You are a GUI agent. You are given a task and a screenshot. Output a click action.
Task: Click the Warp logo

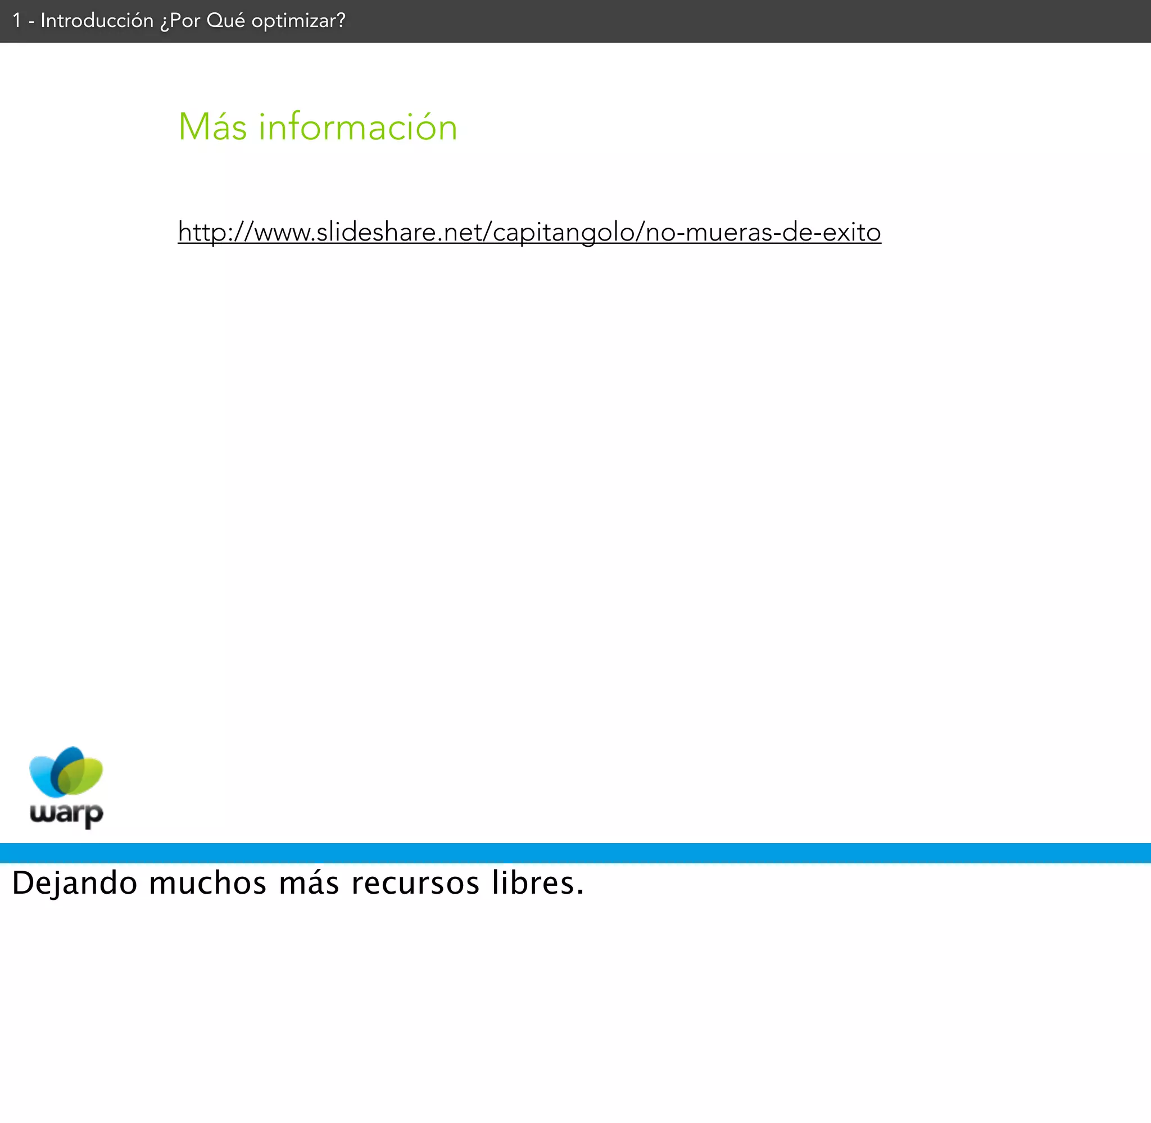coord(66,787)
